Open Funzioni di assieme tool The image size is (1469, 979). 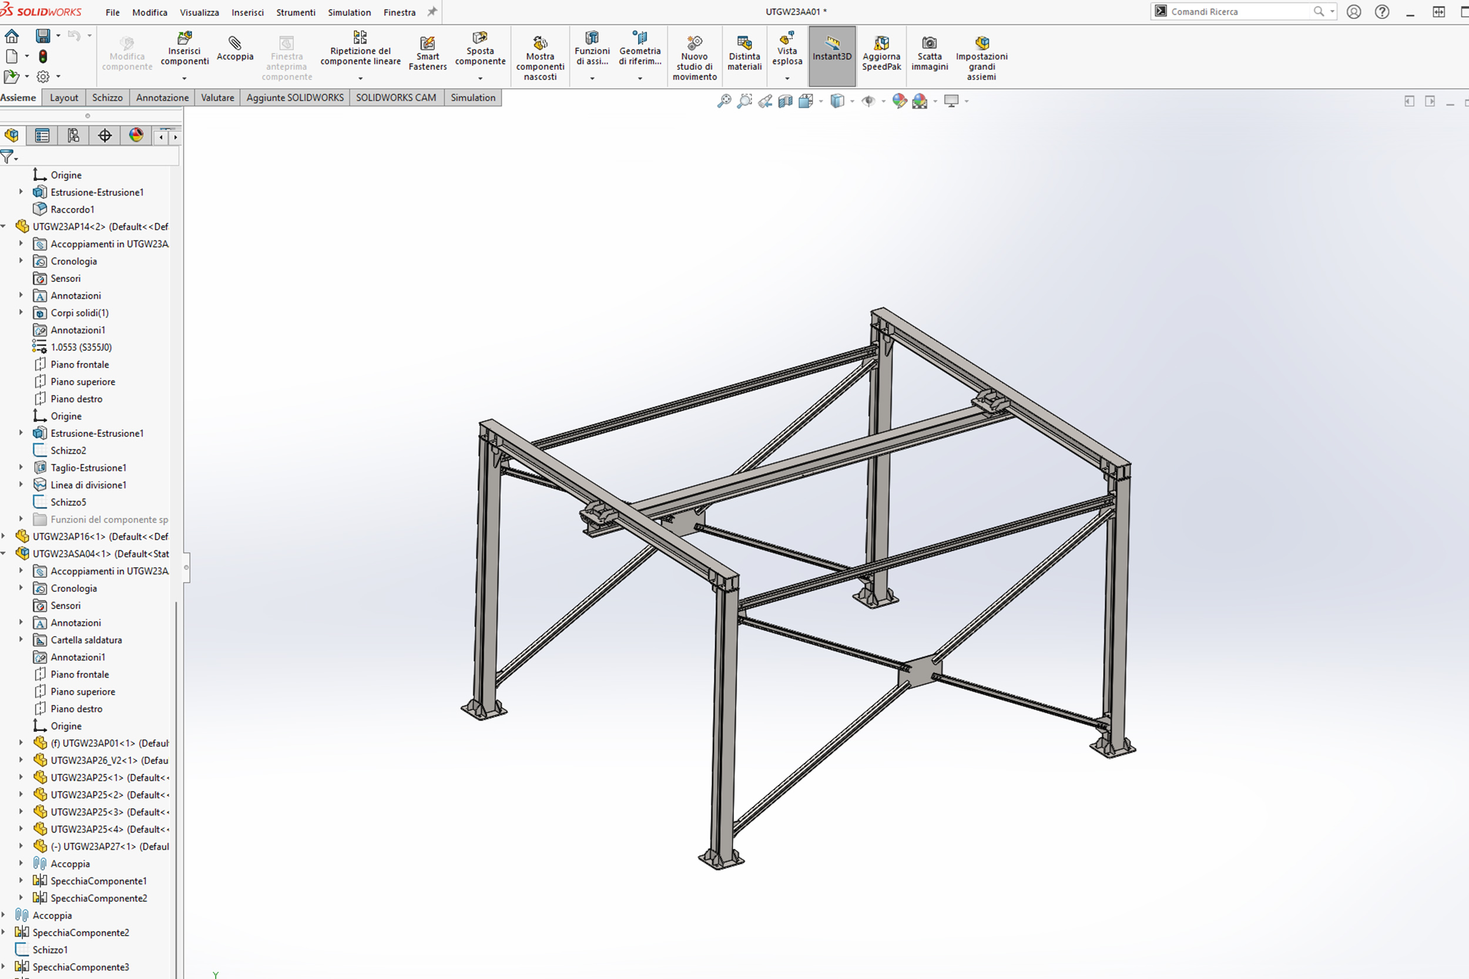pyautogui.click(x=592, y=48)
